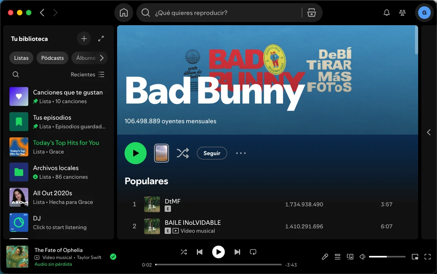Connect to a device

pos(350,257)
